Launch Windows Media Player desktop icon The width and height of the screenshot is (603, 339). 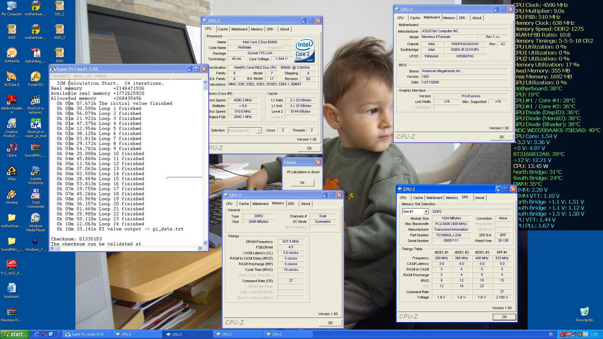pos(35,222)
